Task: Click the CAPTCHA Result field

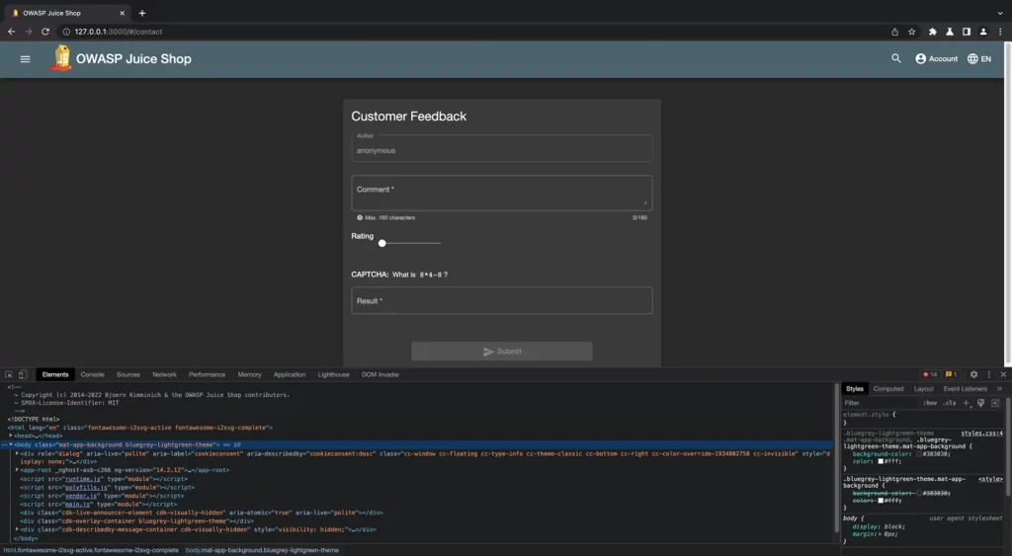Action: 501,300
